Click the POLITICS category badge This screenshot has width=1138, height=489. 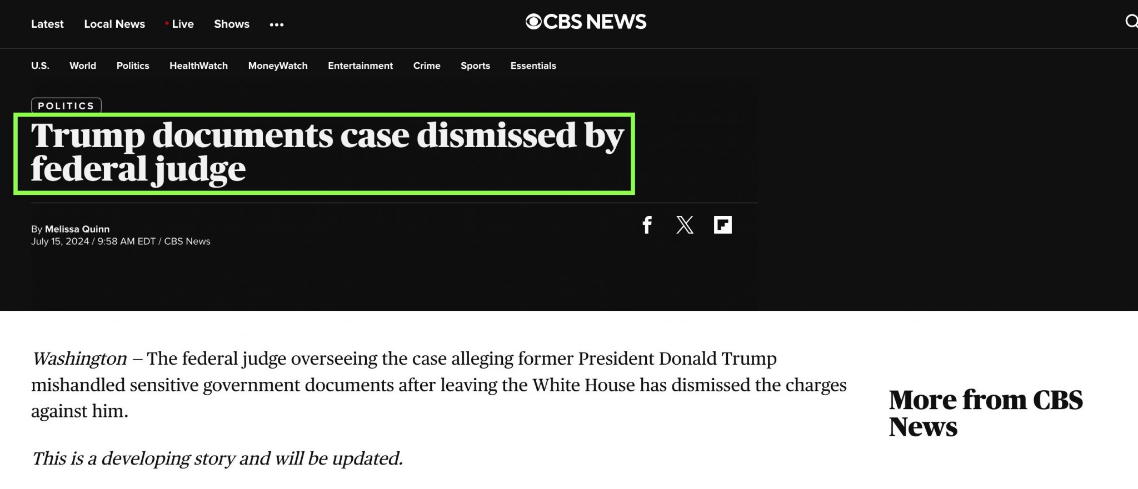(66, 105)
